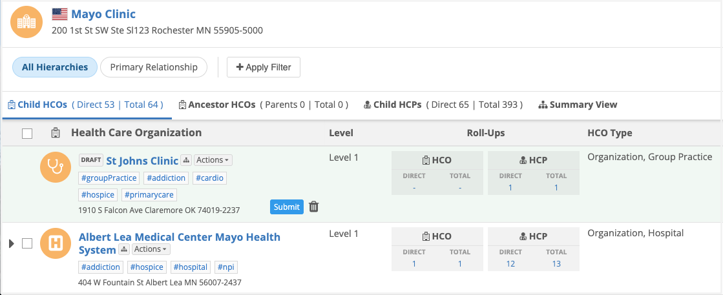Select the Primary Relationship hierarchy toggle
The image size is (723, 295).
154,67
